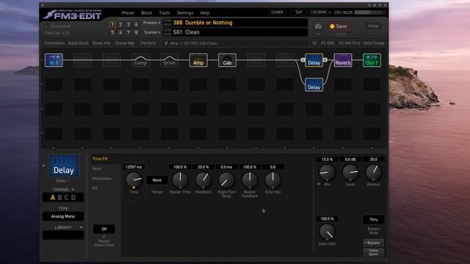Screen dimensions: 470x264
Task: Open the Settings menu
Action: pos(185,13)
